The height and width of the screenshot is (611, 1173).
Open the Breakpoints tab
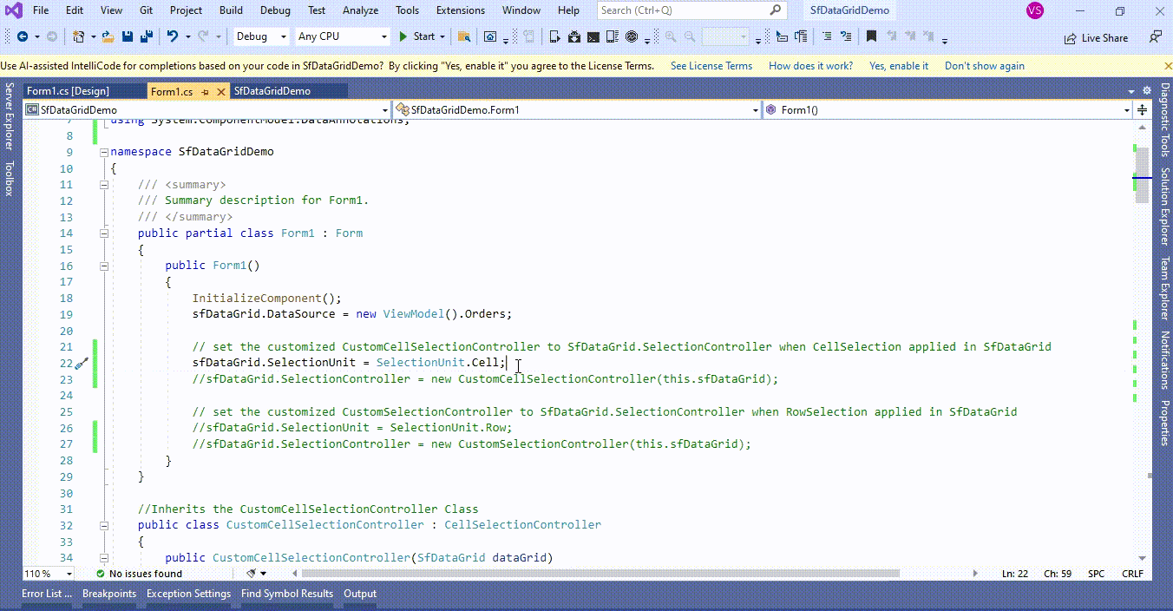click(x=109, y=594)
